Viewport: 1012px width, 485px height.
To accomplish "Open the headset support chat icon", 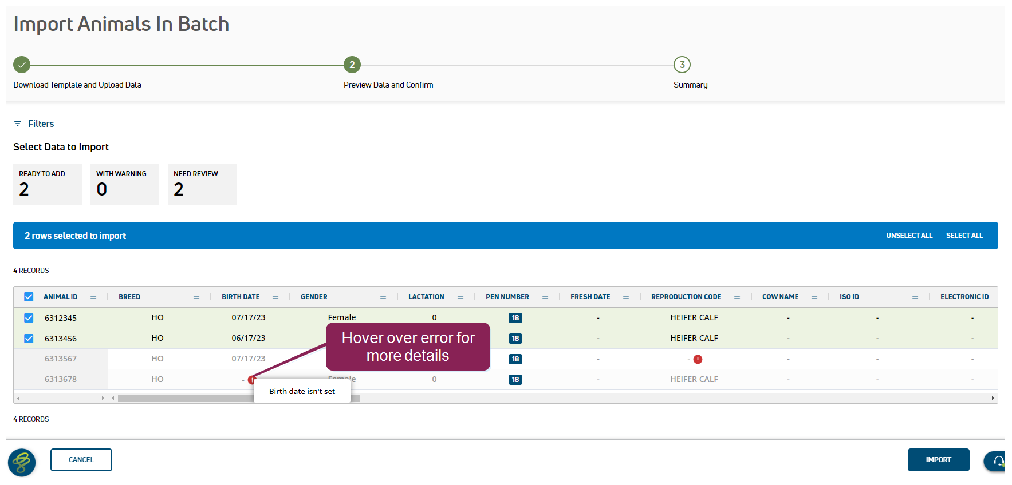I will tap(998, 461).
